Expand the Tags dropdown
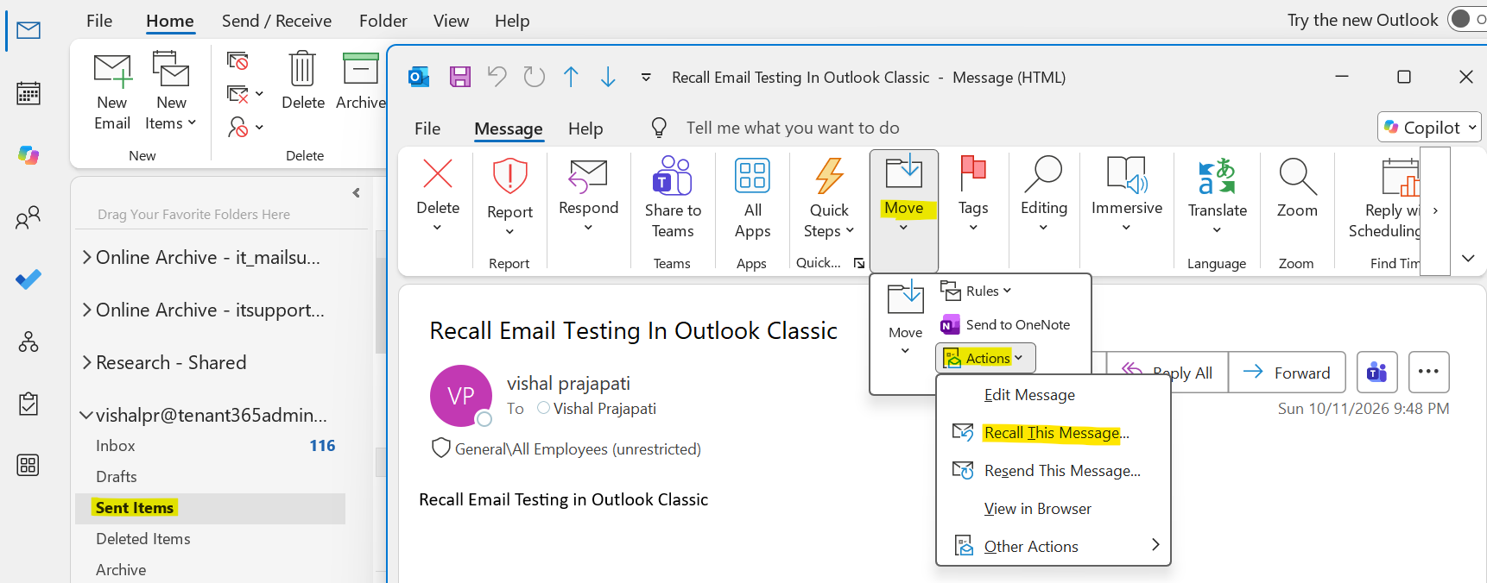Viewport: 1487px width, 583px height. [x=973, y=228]
